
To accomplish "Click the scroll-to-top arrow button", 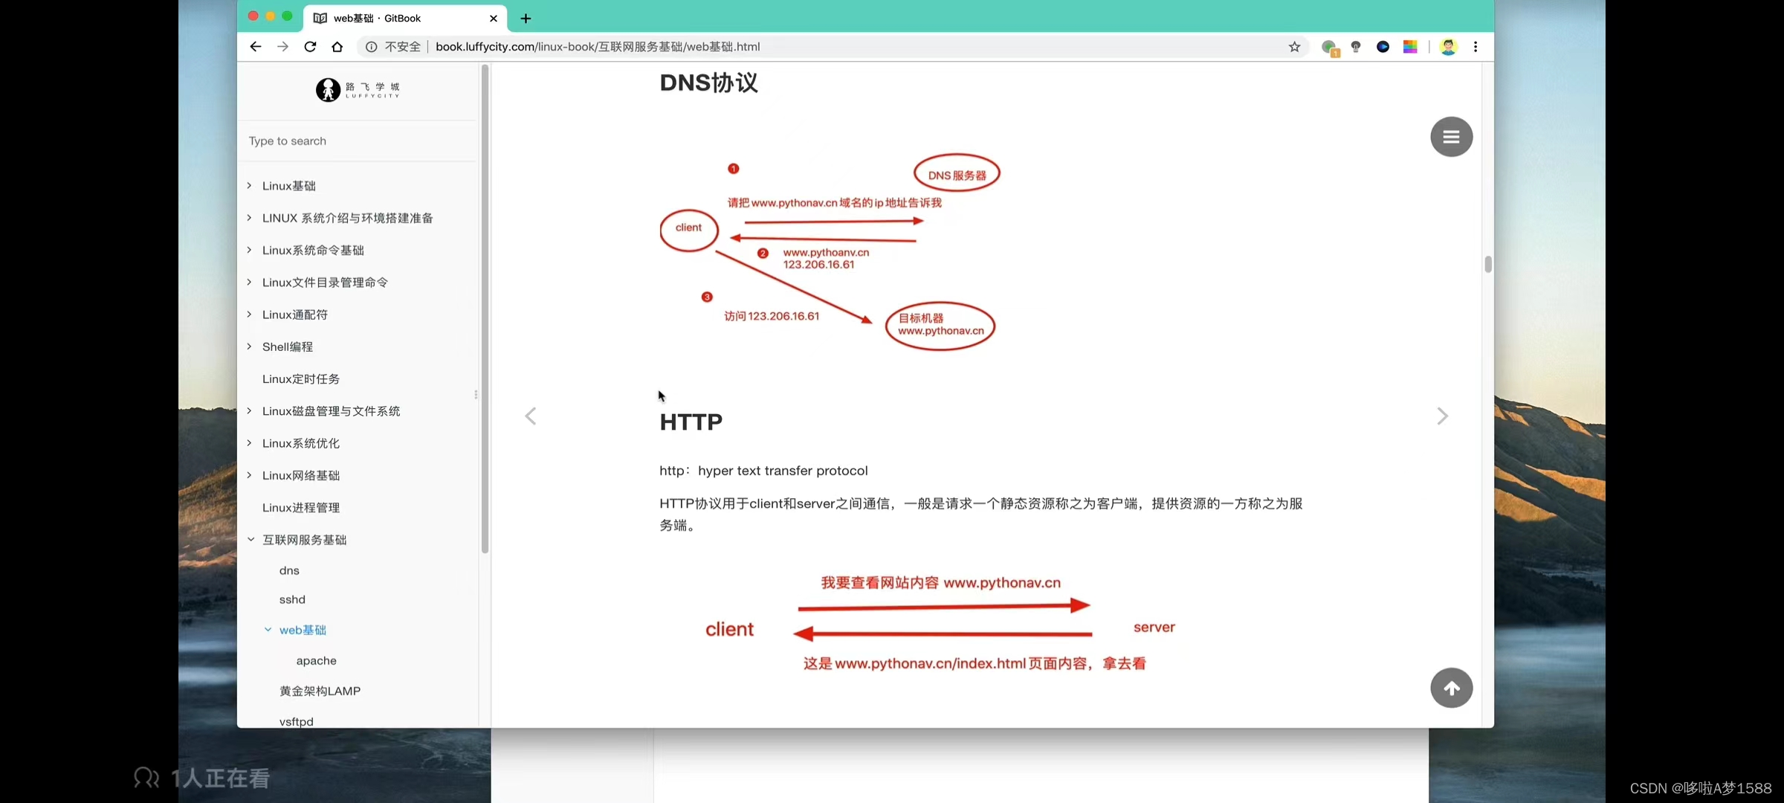I will (1451, 688).
